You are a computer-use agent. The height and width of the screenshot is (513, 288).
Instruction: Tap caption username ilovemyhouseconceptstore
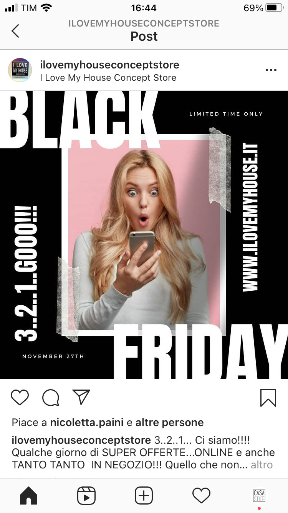[81, 440]
